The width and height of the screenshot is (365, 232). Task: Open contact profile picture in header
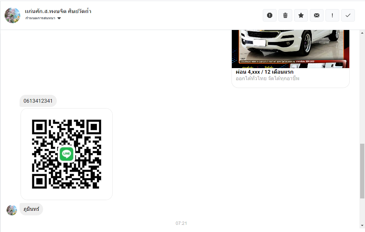(x=12, y=15)
